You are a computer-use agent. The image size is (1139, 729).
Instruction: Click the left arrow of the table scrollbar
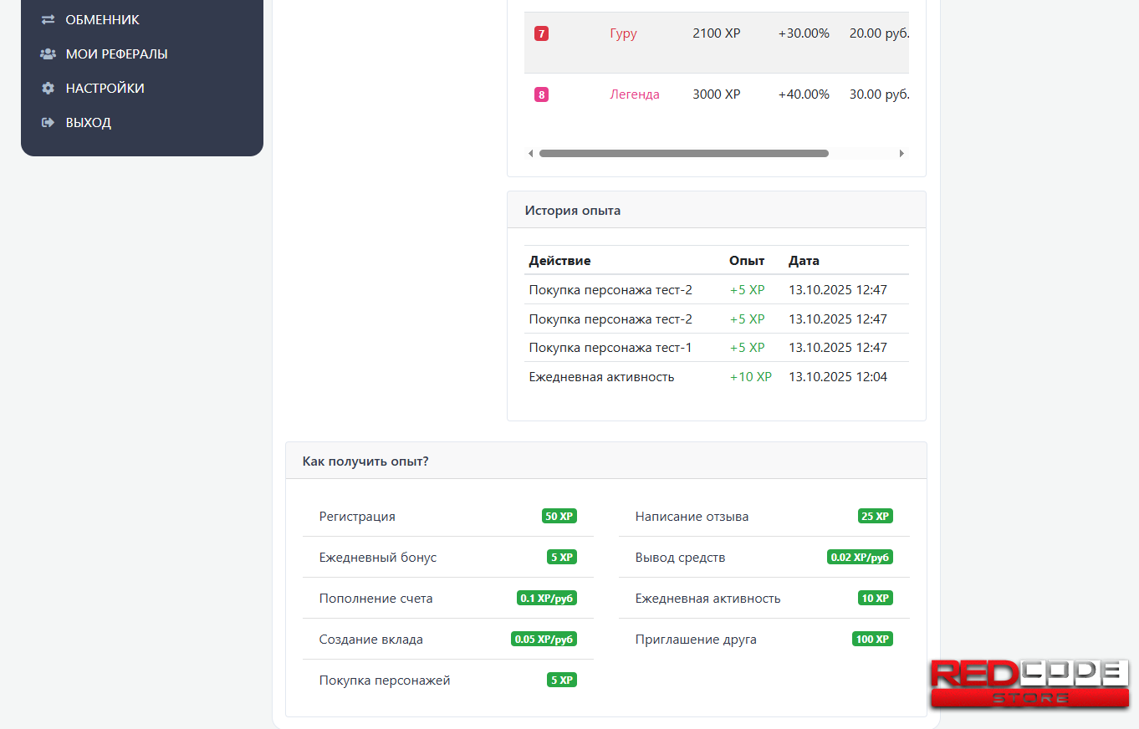pos(530,153)
